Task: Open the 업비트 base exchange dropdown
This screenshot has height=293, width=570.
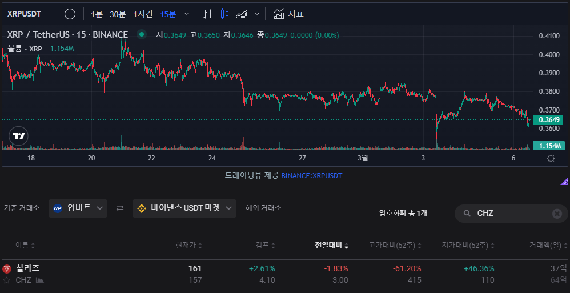Action: [78, 208]
